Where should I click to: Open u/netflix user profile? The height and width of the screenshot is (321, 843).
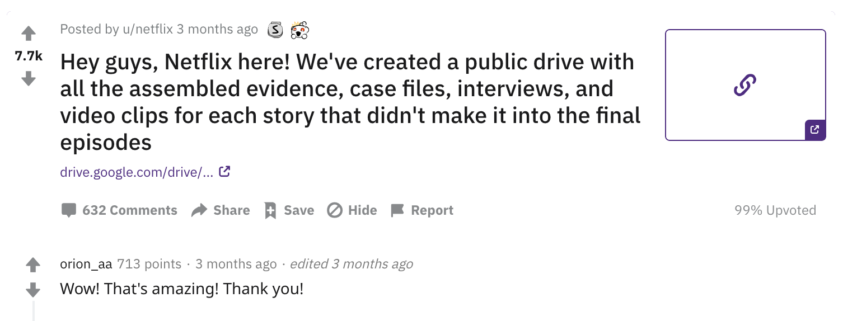point(148,29)
